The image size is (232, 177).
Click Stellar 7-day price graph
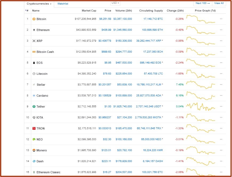pyautogui.click(x=201, y=85)
